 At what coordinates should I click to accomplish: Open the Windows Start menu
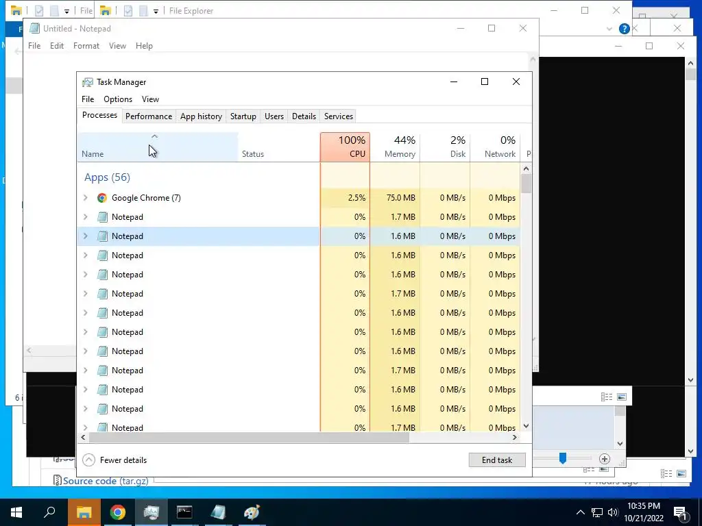pyautogui.click(x=16, y=512)
